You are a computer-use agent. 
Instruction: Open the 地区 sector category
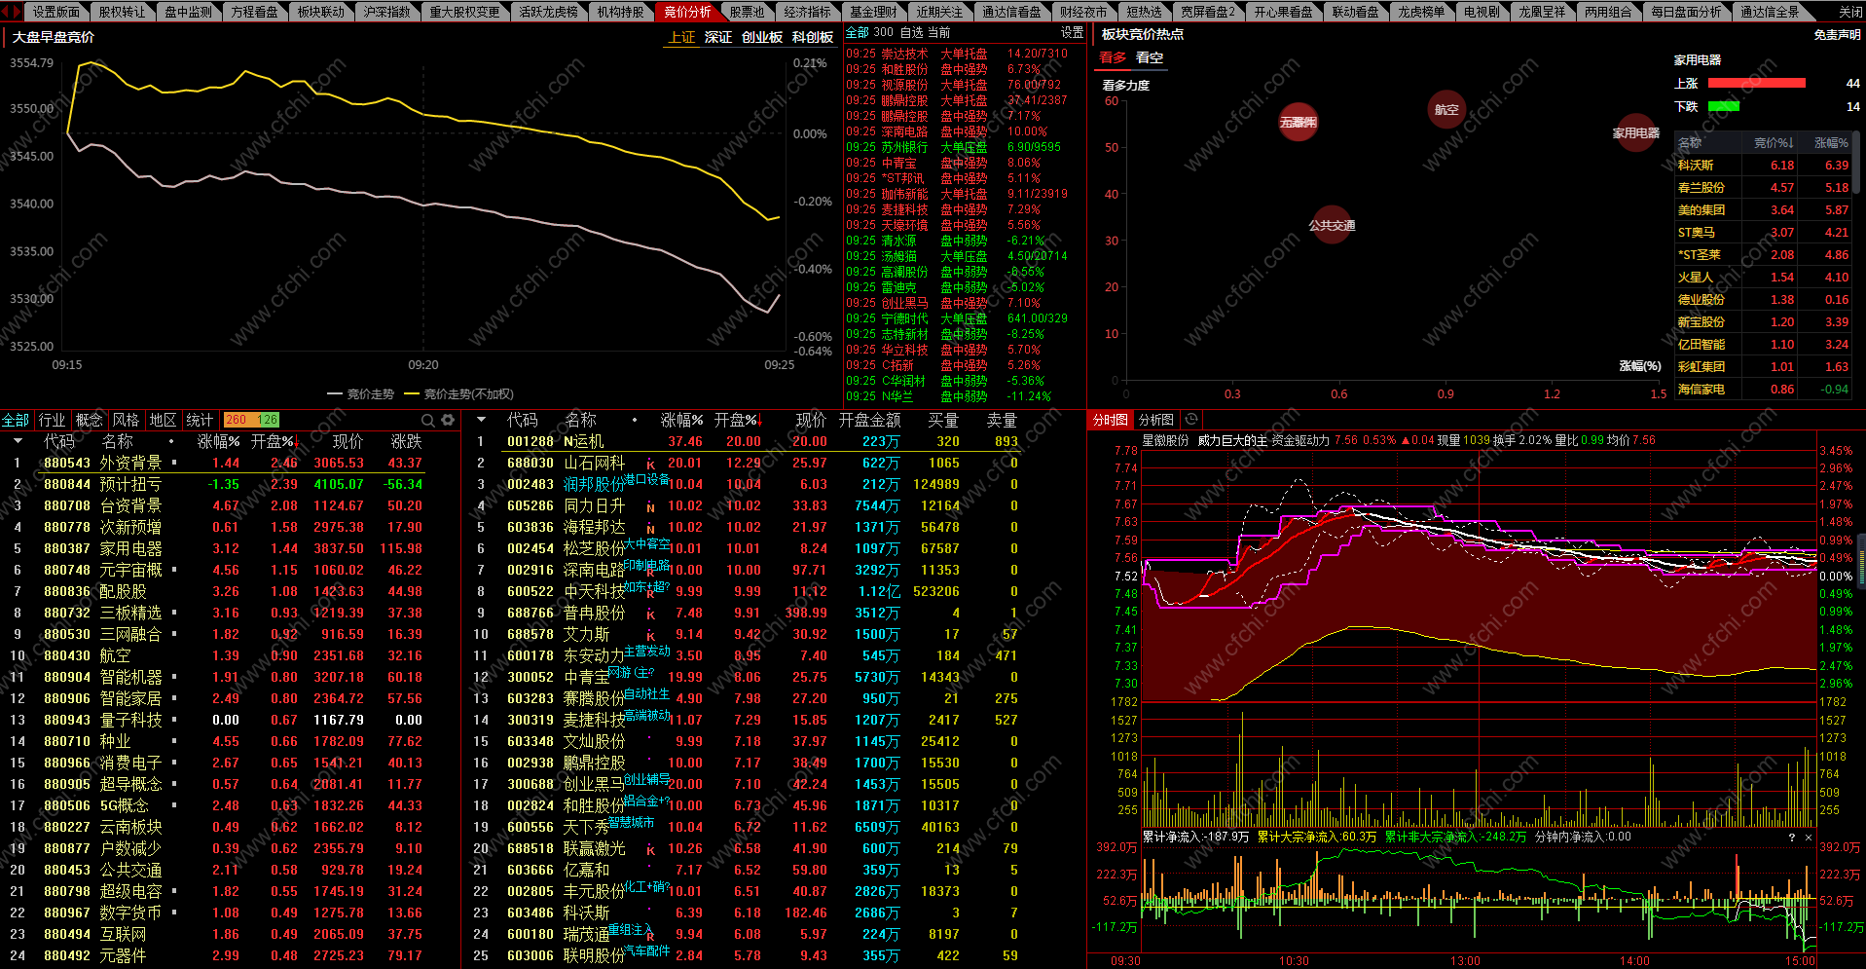pyautogui.click(x=163, y=420)
